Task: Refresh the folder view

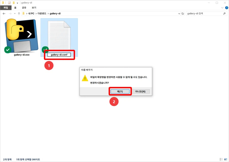Action: coord(183,13)
